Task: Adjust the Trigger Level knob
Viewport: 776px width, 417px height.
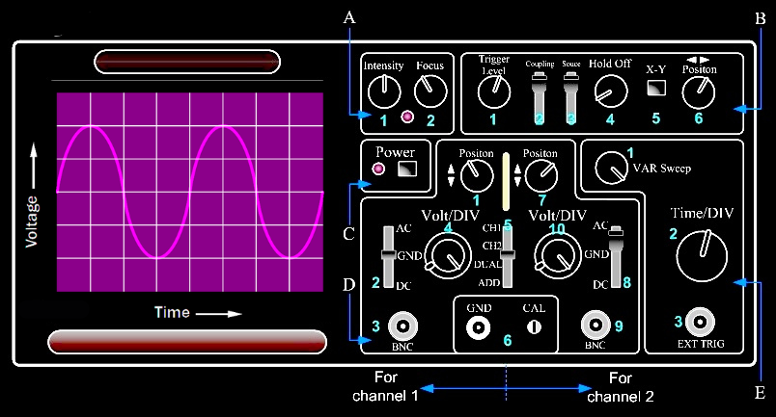Action: coord(494,91)
